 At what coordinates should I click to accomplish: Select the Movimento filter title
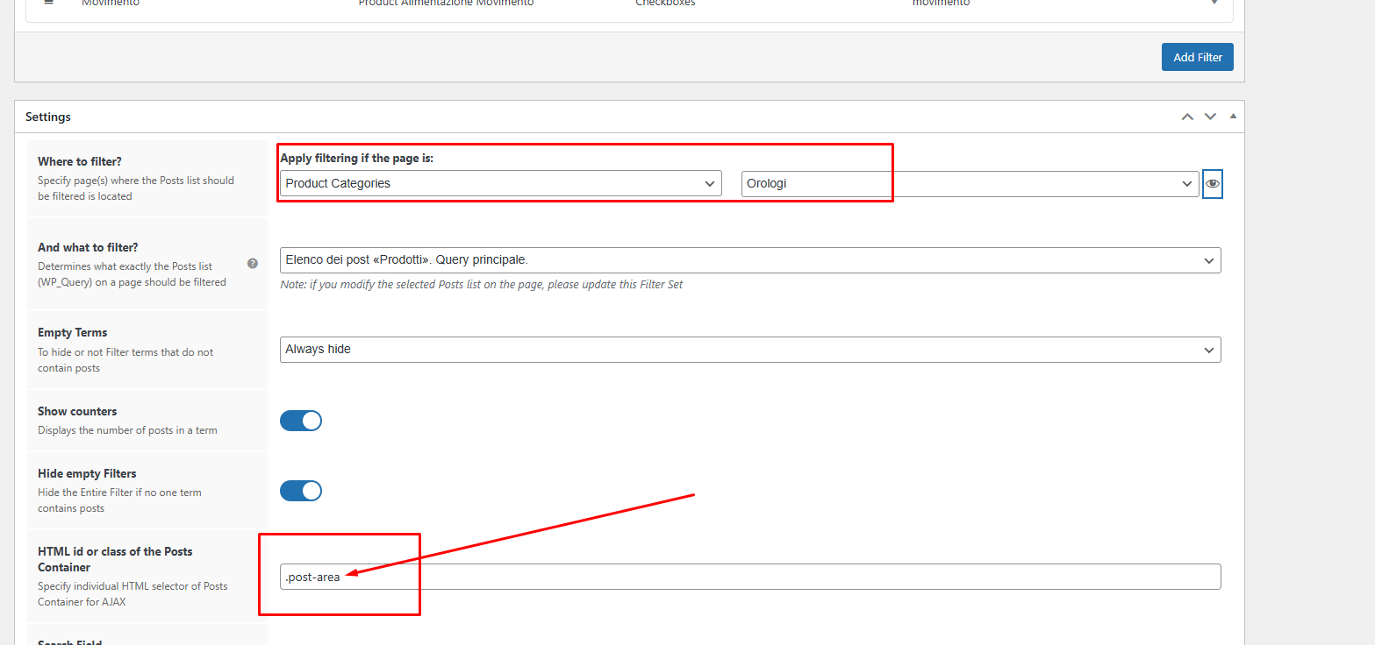click(111, 4)
